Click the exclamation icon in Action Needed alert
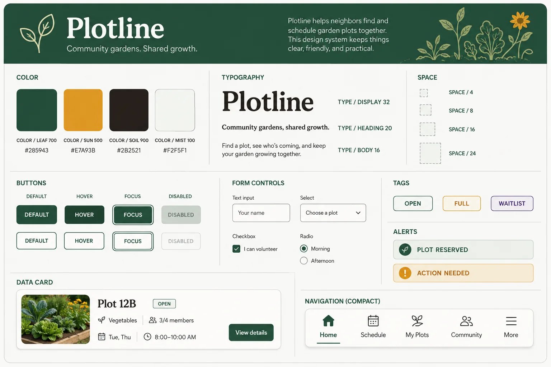Screen dimensions: 551x367 point(405,273)
